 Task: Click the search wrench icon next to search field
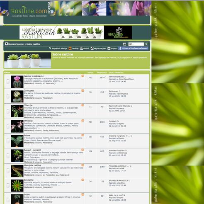pyautogui.click(x=146, y=44)
